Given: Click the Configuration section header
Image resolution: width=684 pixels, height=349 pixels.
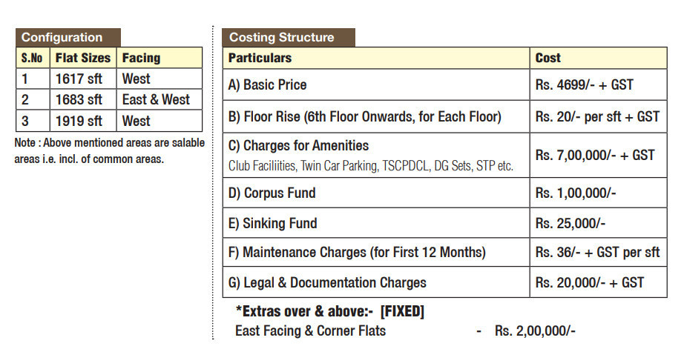Looking at the screenshot, I should (62, 38).
